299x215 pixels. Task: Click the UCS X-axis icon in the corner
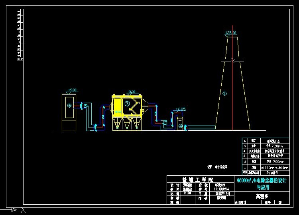23,210
